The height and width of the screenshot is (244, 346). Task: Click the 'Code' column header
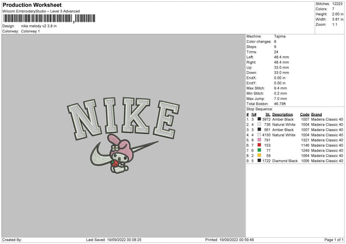(x=304, y=115)
